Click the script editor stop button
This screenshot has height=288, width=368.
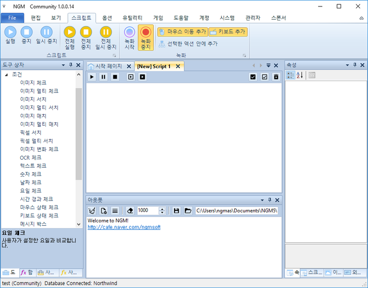[115, 77]
